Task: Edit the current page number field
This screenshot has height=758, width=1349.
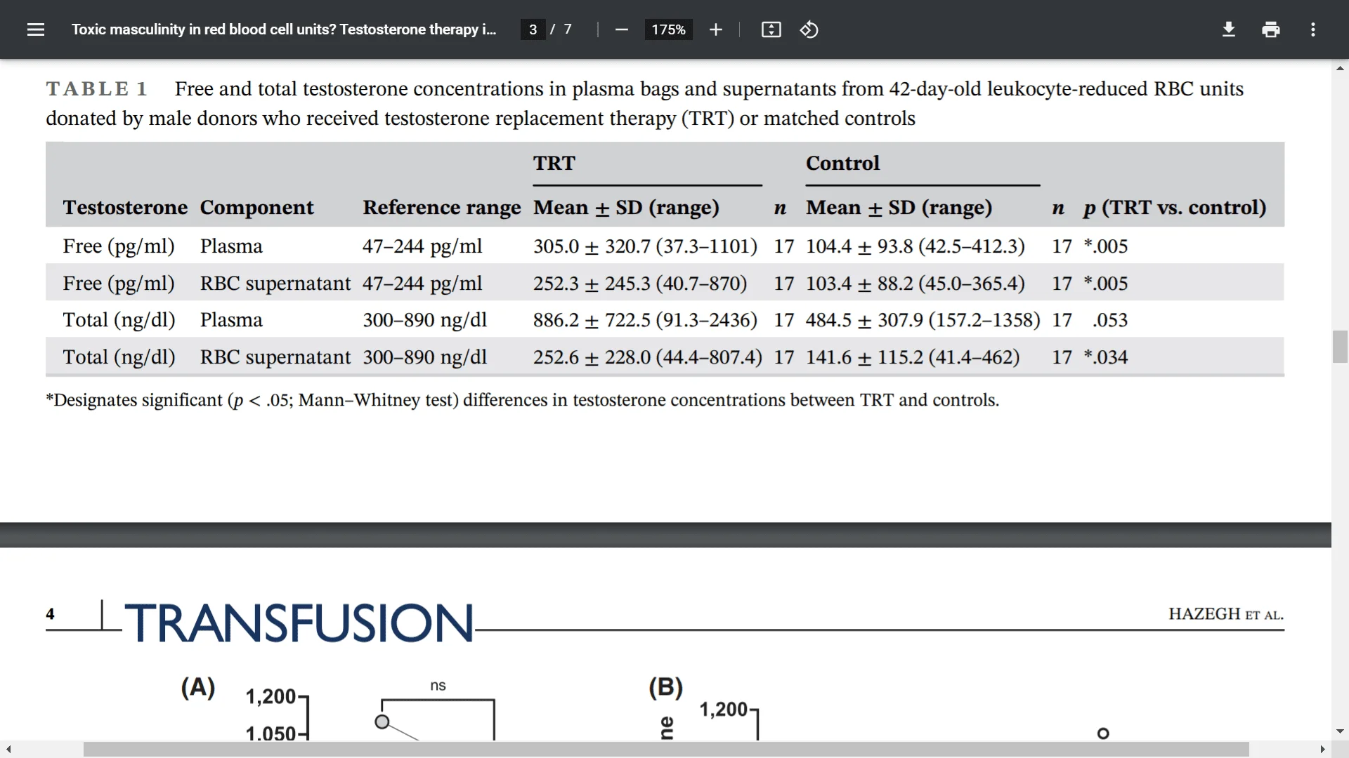Action: (533, 29)
